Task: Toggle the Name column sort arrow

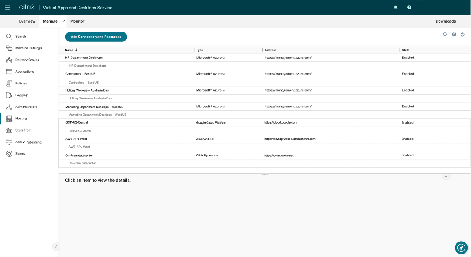Action: tap(75, 50)
